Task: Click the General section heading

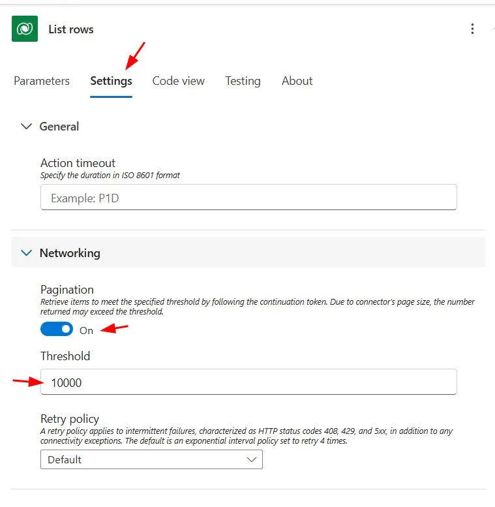Action: coord(59,127)
